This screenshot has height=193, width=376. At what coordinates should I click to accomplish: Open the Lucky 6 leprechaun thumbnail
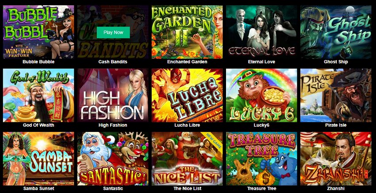click(261, 95)
